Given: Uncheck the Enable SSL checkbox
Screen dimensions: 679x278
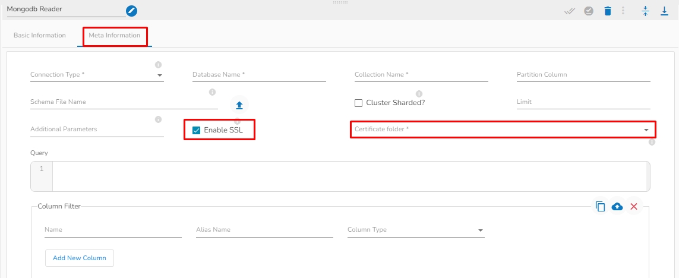Looking at the screenshot, I should point(197,130).
